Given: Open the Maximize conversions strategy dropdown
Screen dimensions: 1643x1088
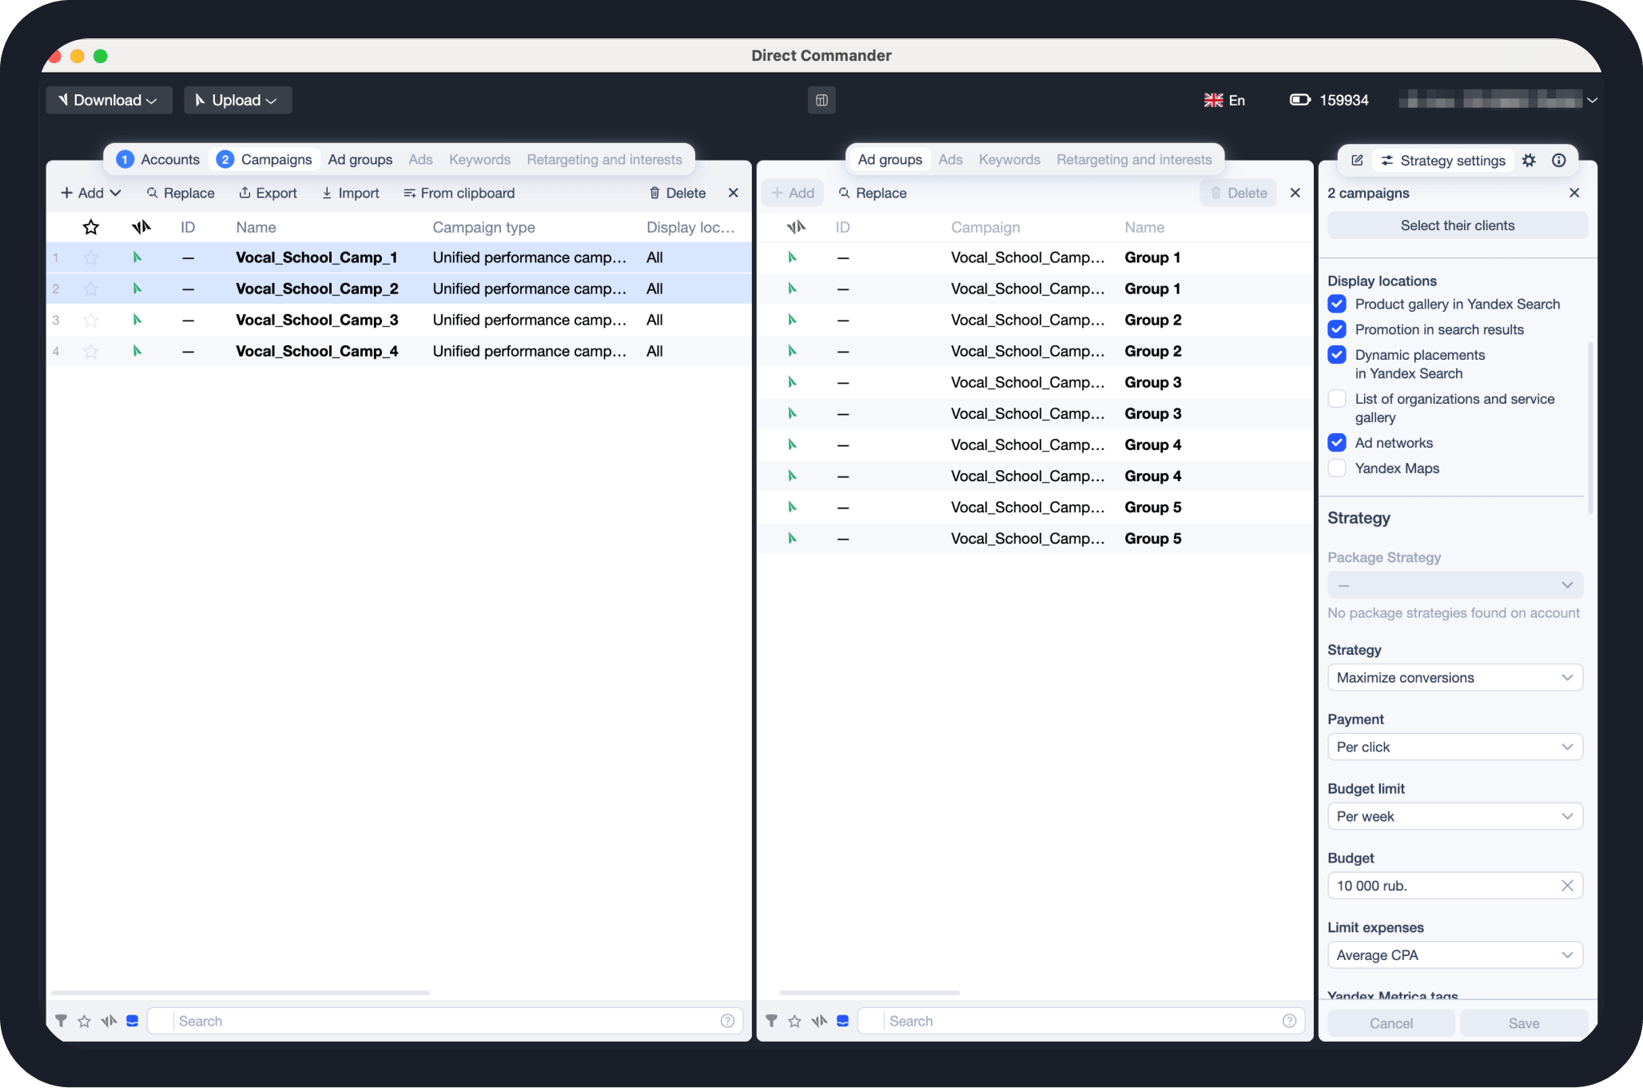Looking at the screenshot, I should coord(1454,678).
